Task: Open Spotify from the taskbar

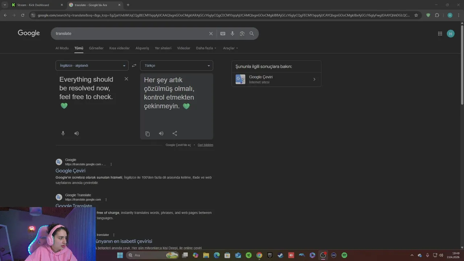Action: point(344,255)
